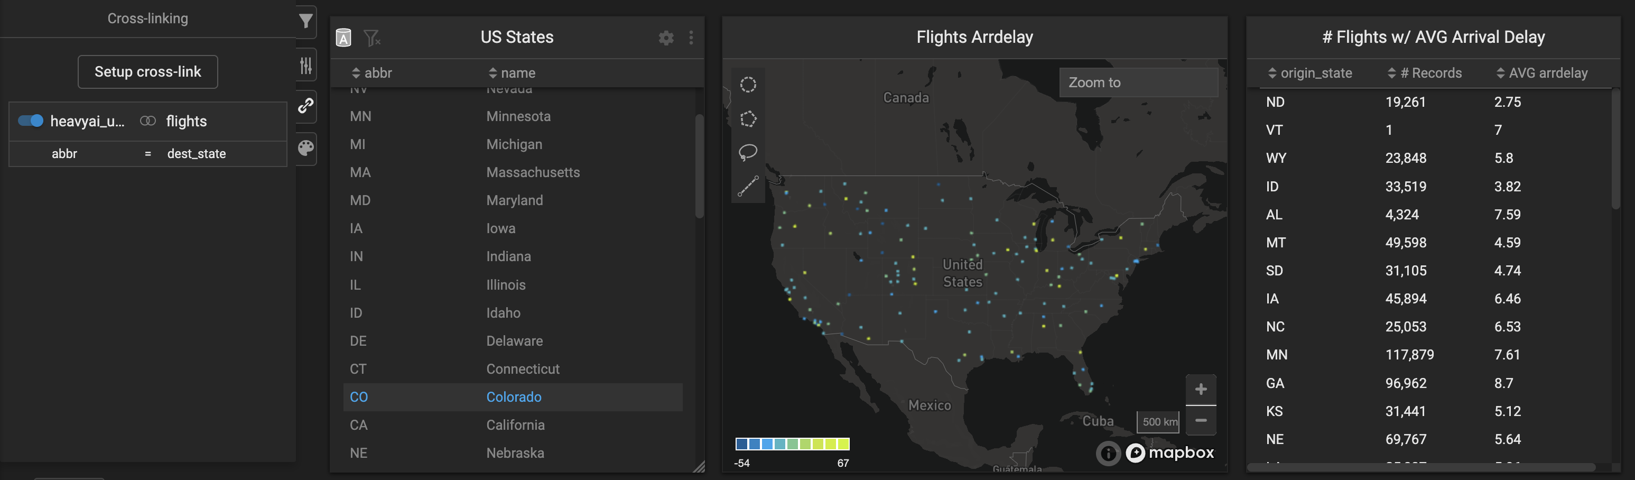The width and height of the screenshot is (1635, 480).
Task: Click the Zoom to input field
Action: pos(1138,82)
